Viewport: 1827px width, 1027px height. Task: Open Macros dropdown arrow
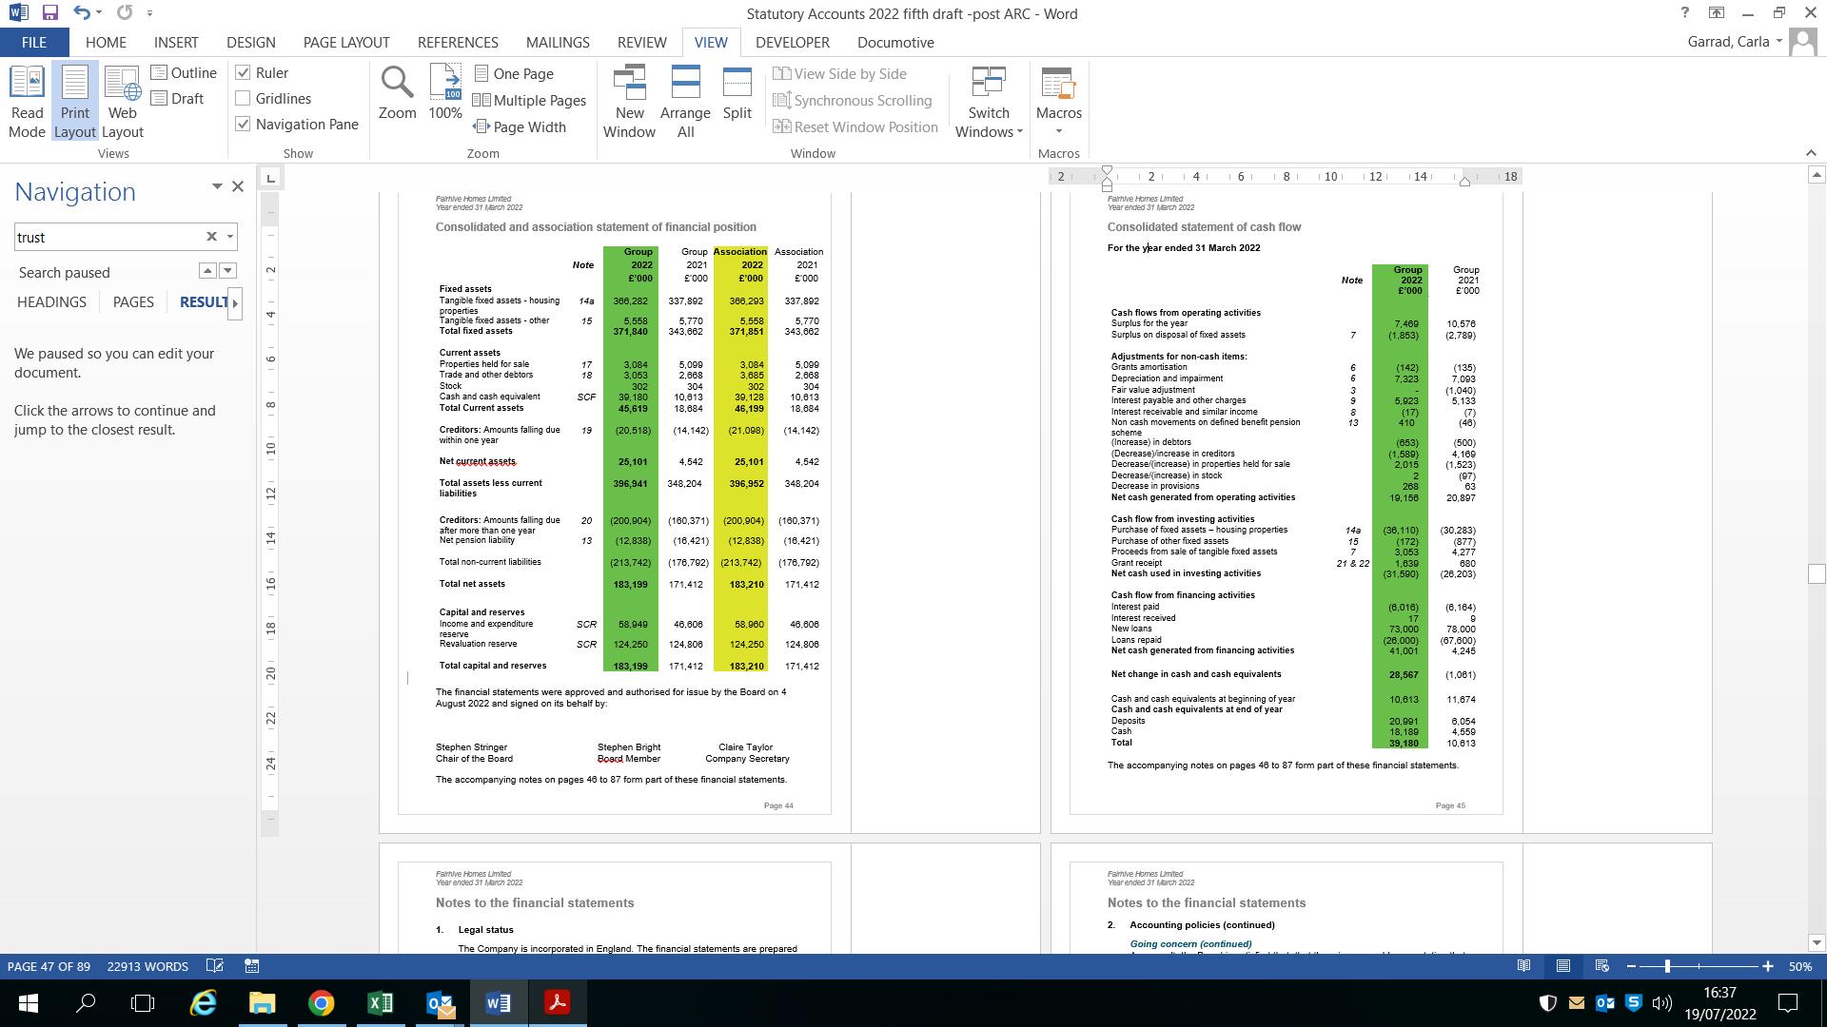(x=1058, y=132)
